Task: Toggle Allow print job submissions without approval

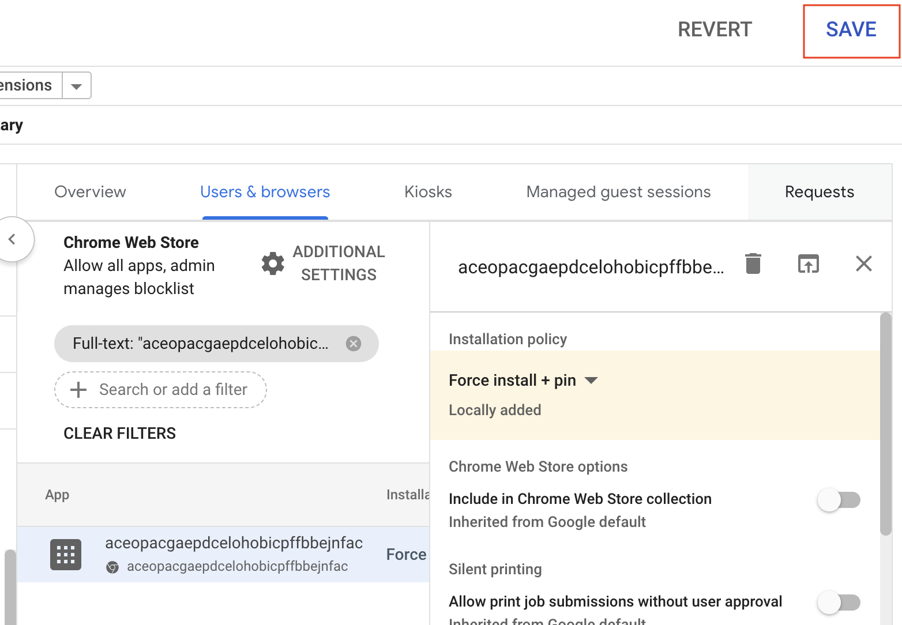Action: point(839,603)
